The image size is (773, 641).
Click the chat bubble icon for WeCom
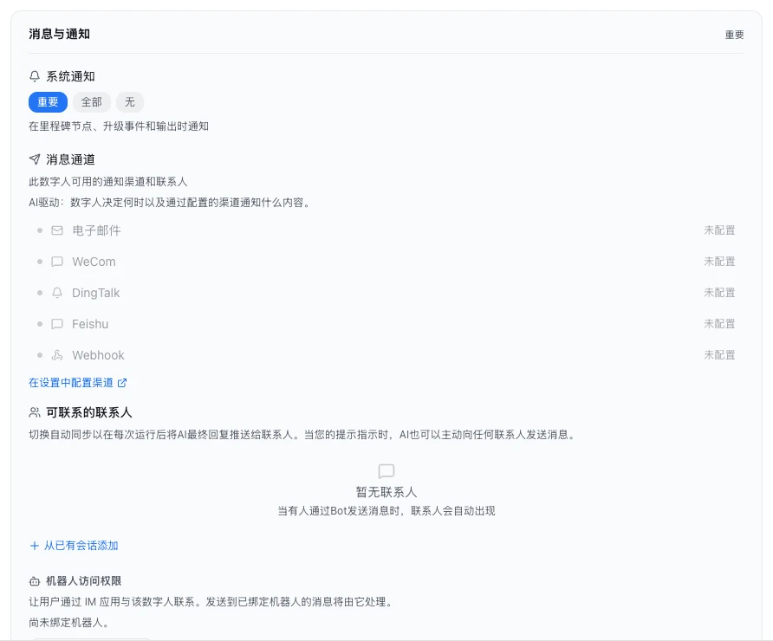pyautogui.click(x=57, y=261)
